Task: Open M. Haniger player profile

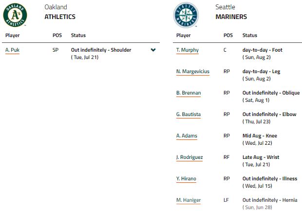Action: point(188,200)
